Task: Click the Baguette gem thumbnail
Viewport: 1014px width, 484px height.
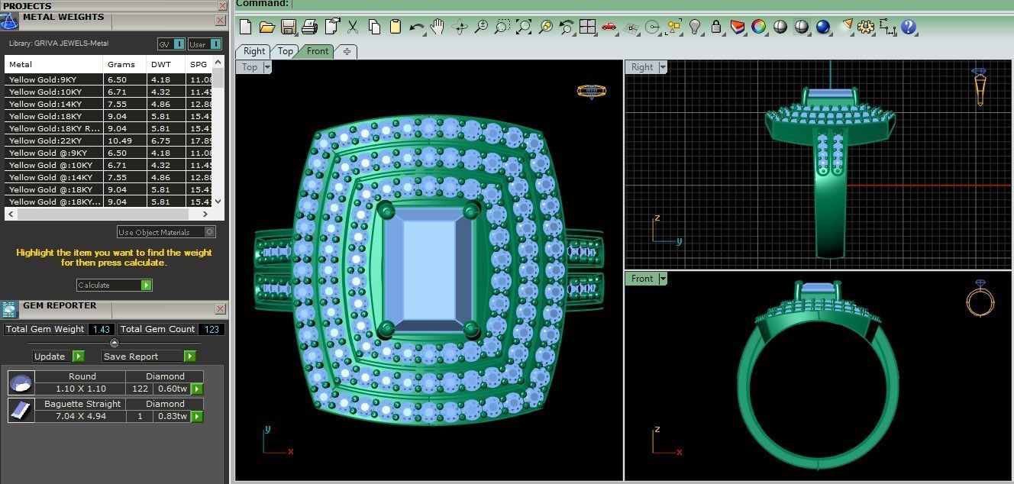Action: tap(21, 410)
